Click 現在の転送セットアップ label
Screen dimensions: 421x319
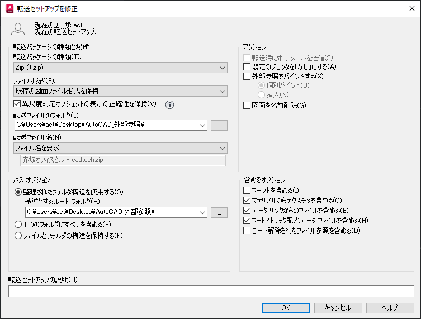[65, 32]
